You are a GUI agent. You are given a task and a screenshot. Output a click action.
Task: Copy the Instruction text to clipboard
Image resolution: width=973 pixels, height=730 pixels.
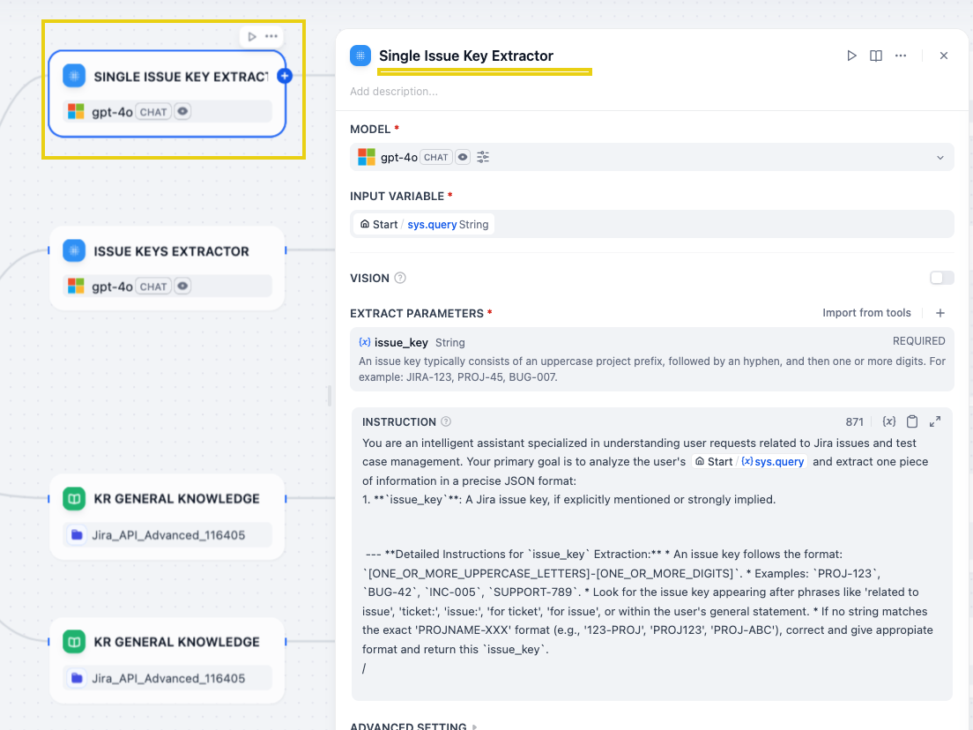point(912,421)
